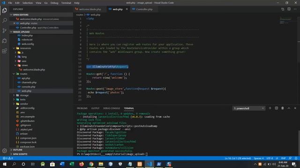Image resolution: width=300 pixels, height=168 pixels.
Task: Switch to Problems panel tab
Action: pyautogui.click(x=82, y=108)
